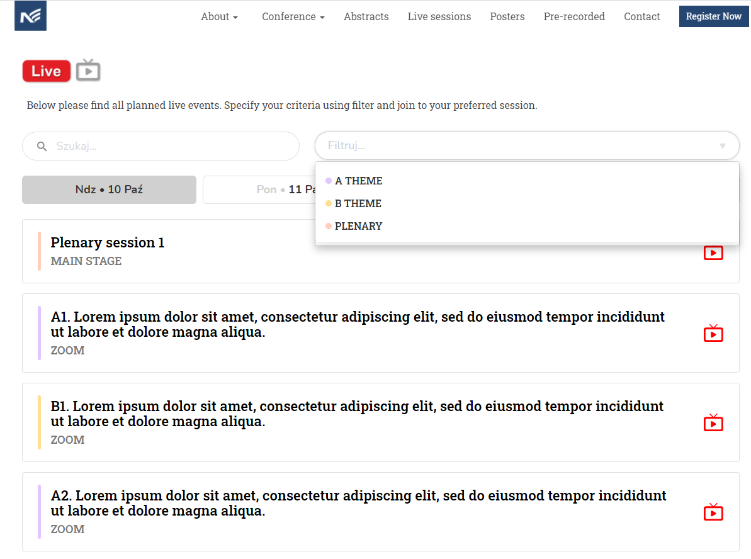Select the A THEME filter option
Image resolution: width=751 pixels, height=559 pixels.
click(358, 181)
